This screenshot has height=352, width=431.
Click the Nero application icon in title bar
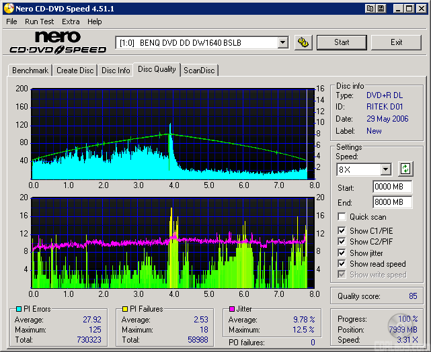(8, 8)
